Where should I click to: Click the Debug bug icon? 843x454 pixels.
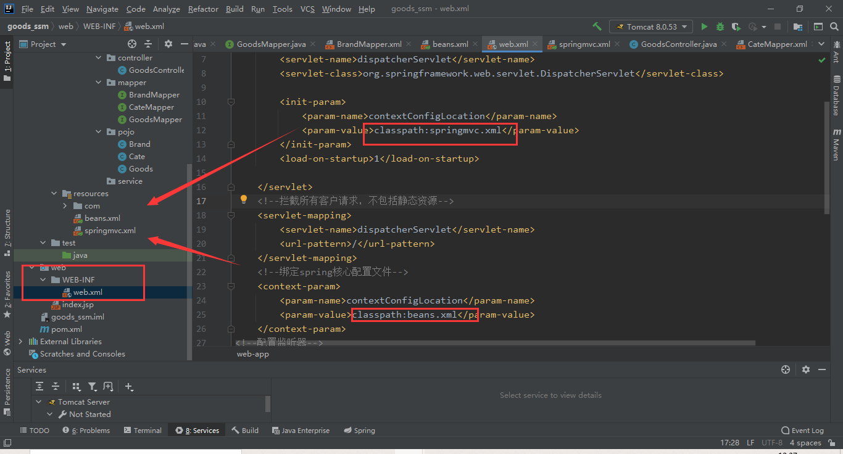720,27
